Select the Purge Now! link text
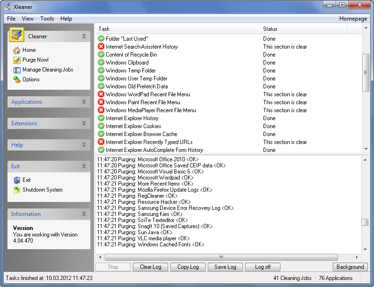Screen dimensions: 374x287 point(36,60)
